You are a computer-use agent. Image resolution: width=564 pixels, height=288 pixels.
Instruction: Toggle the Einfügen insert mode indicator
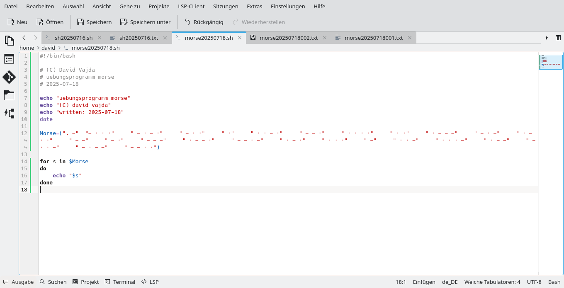(424, 282)
